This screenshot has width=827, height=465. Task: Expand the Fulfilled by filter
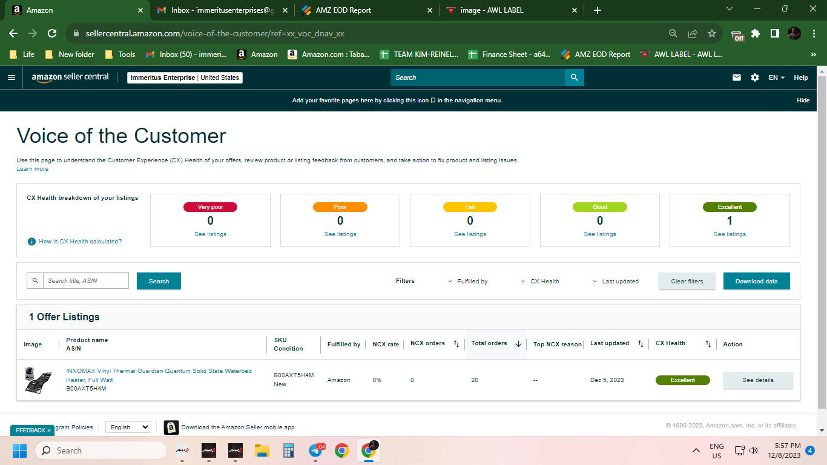coord(468,282)
